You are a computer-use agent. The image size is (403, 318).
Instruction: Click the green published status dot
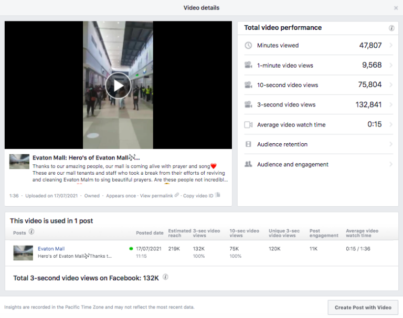tap(131, 249)
